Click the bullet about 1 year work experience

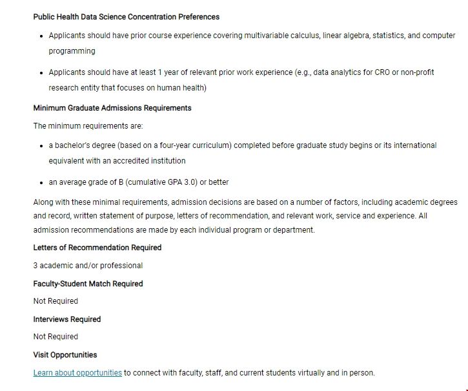click(x=241, y=72)
